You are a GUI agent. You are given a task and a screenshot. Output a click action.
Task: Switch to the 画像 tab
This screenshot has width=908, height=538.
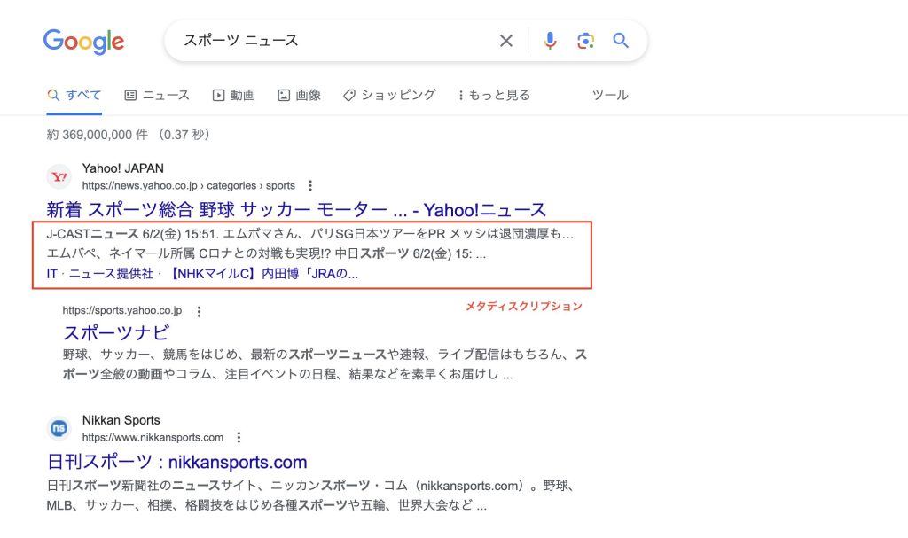(x=300, y=95)
